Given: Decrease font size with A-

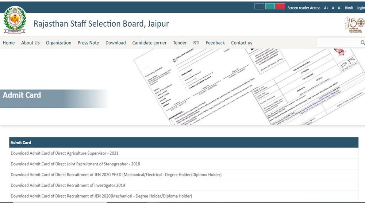Looking at the screenshot, I should tap(339, 8).
